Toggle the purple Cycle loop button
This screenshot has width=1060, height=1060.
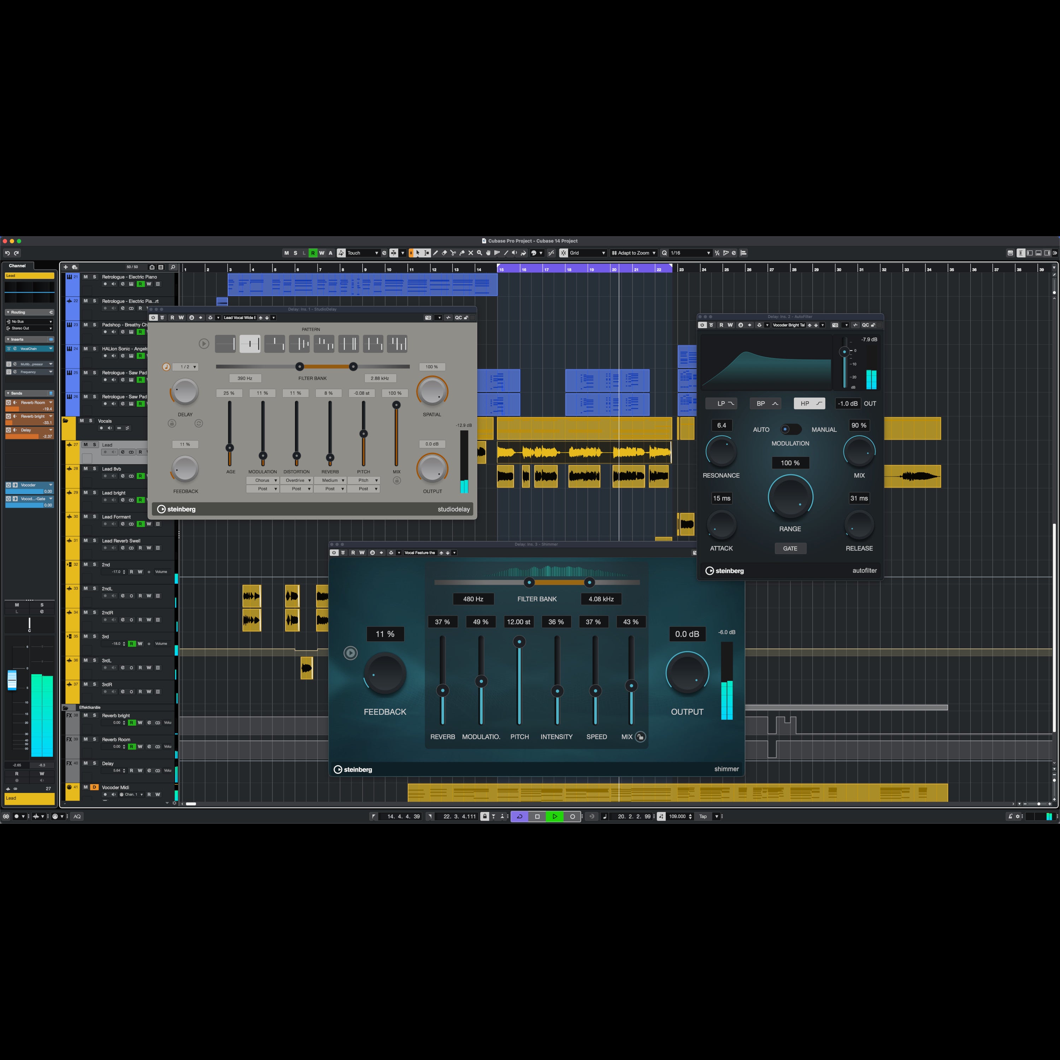[519, 817]
